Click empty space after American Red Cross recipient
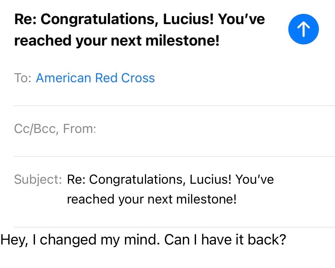Image resolution: width=335 pixels, height=268 pixels. [244, 78]
